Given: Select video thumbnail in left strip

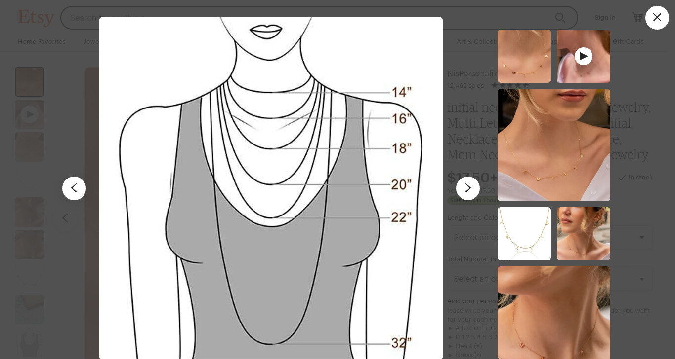Looking at the screenshot, I should [30, 114].
